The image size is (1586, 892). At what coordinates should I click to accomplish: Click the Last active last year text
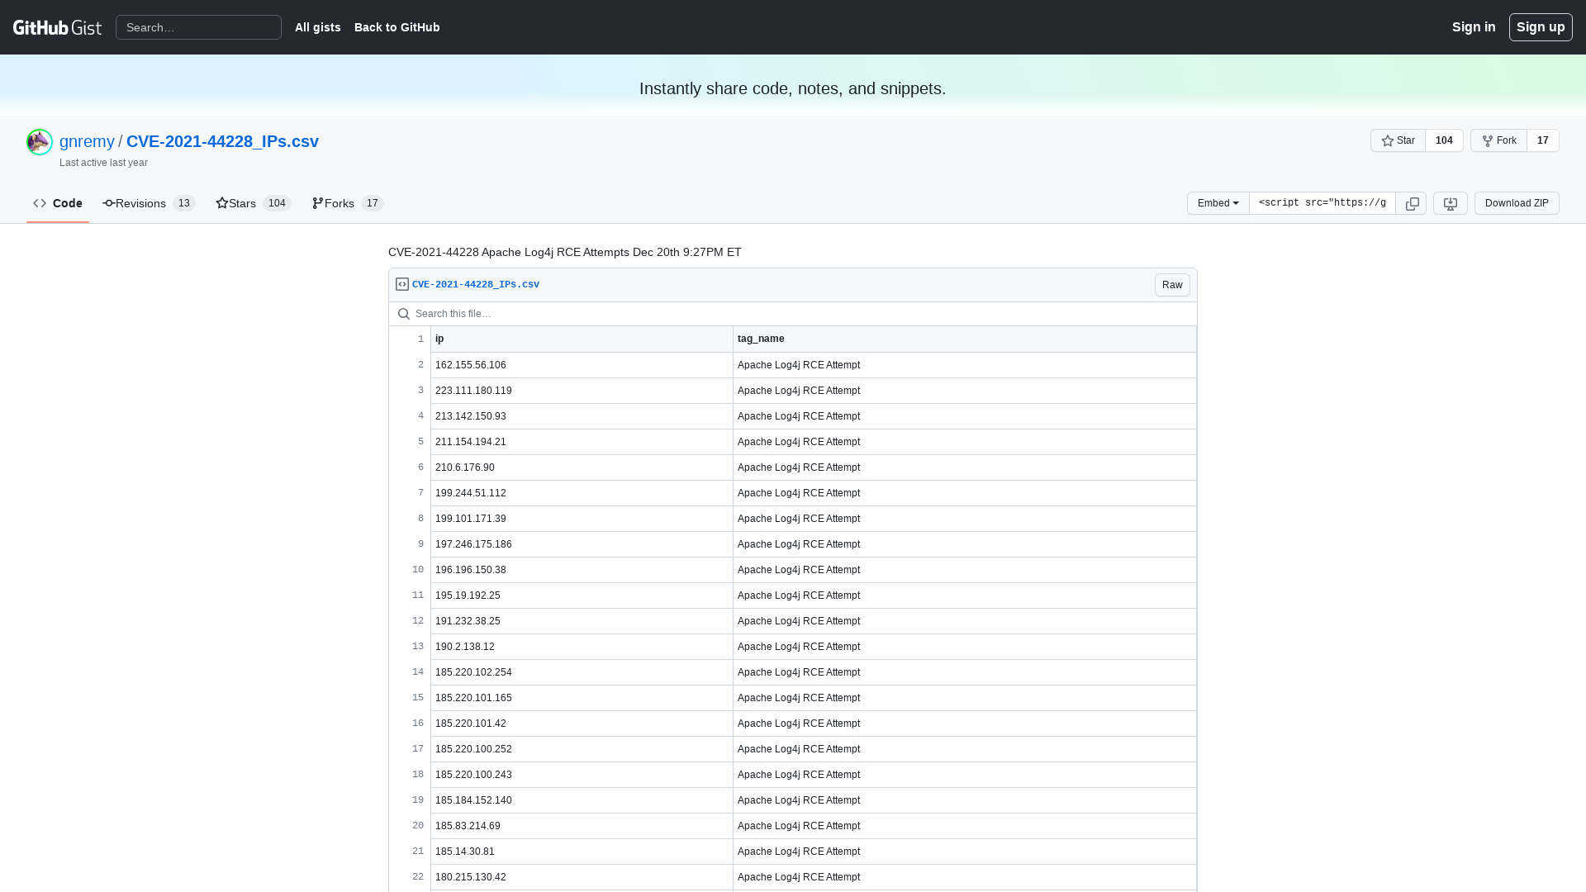point(103,163)
